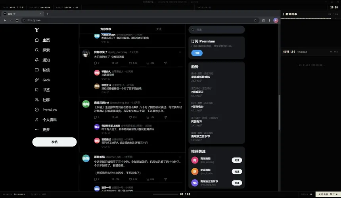View analytics of the 南城见闻bot post
Screen dimensions: 341x198
(x=151, y=117)
